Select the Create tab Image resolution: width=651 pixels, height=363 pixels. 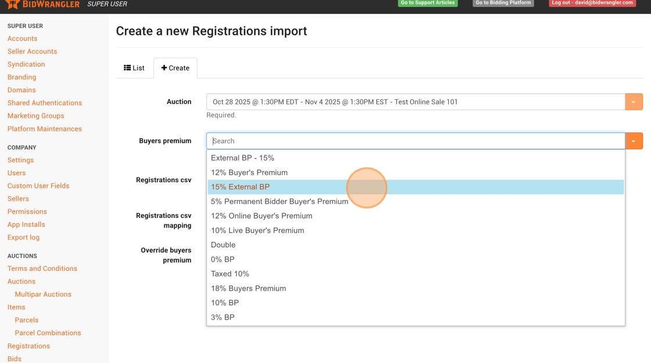tap(176, 68)
